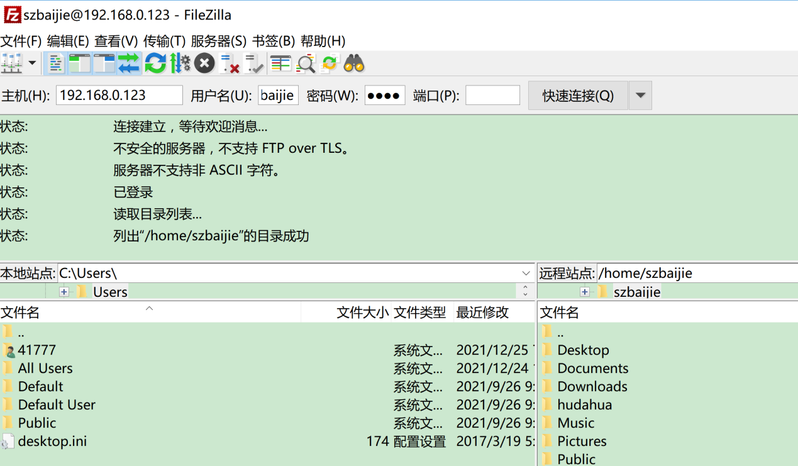This screenshot has height=466, width=798.
Task: Sort local list by 最近修改 column
Action: coord(494,313)
